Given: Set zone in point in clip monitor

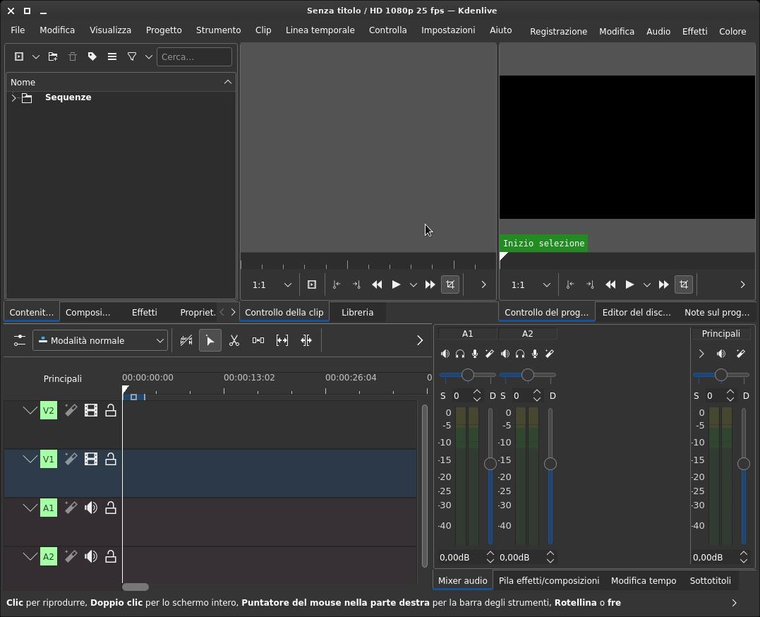Looking at the screenshot, I should 337,284.
